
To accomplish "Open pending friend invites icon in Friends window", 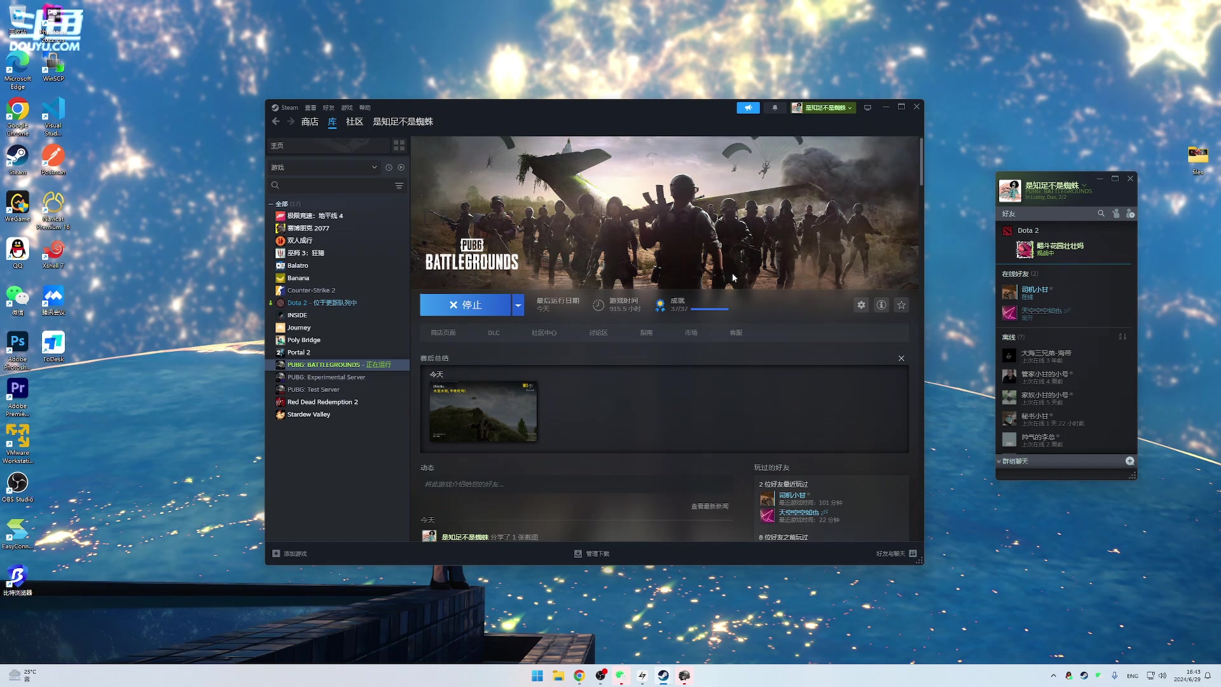I will 1116,214.
